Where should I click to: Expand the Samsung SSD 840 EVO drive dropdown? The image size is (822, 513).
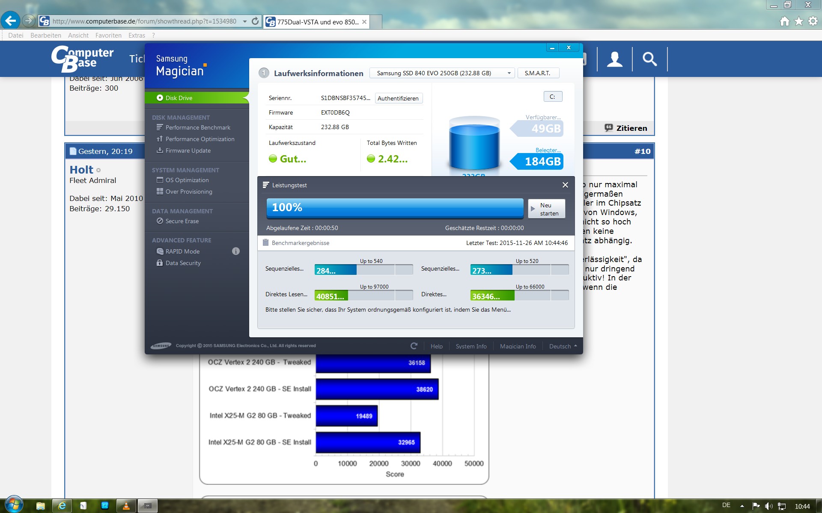tap(509, 73)
